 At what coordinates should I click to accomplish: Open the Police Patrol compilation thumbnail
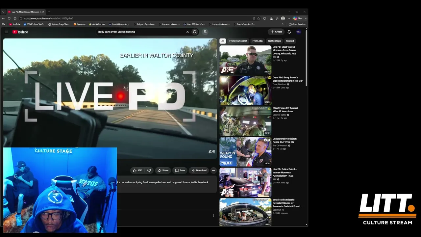(245, 182)
